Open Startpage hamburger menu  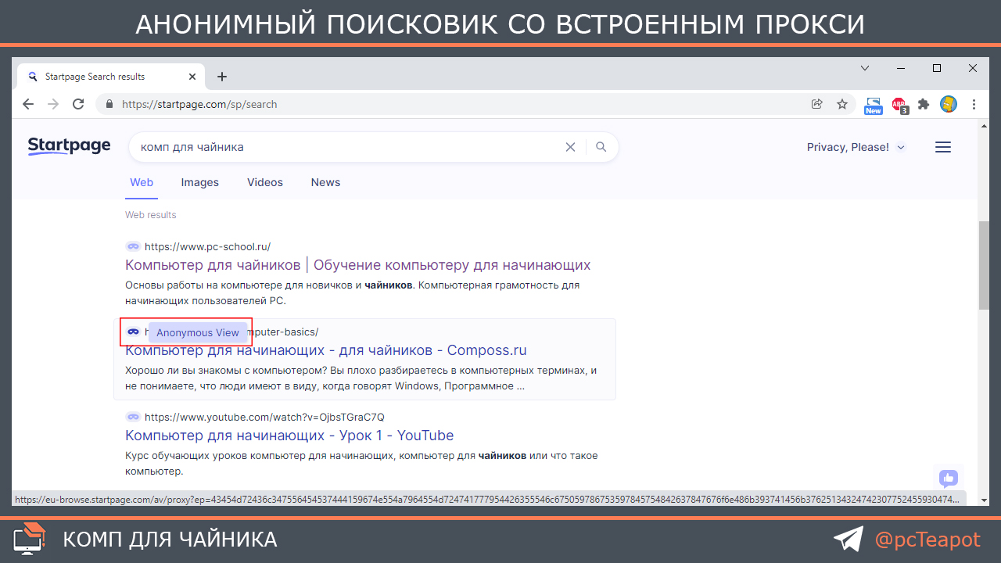pos(943,147)
